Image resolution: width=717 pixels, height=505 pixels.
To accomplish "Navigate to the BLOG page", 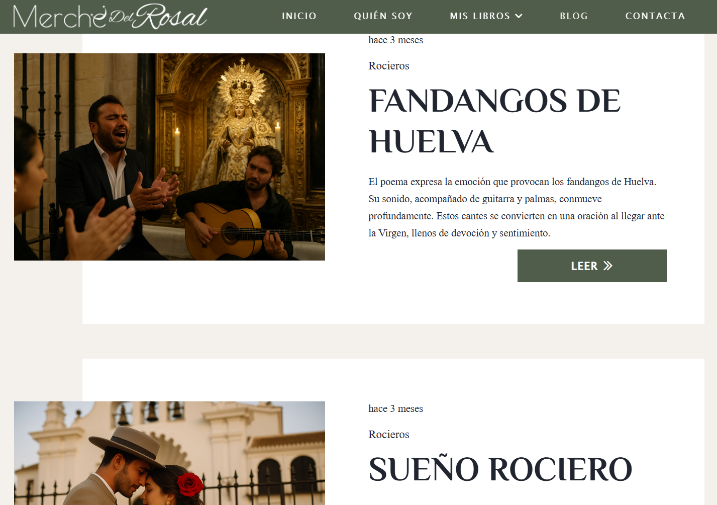I will click(x=574, y=16).
